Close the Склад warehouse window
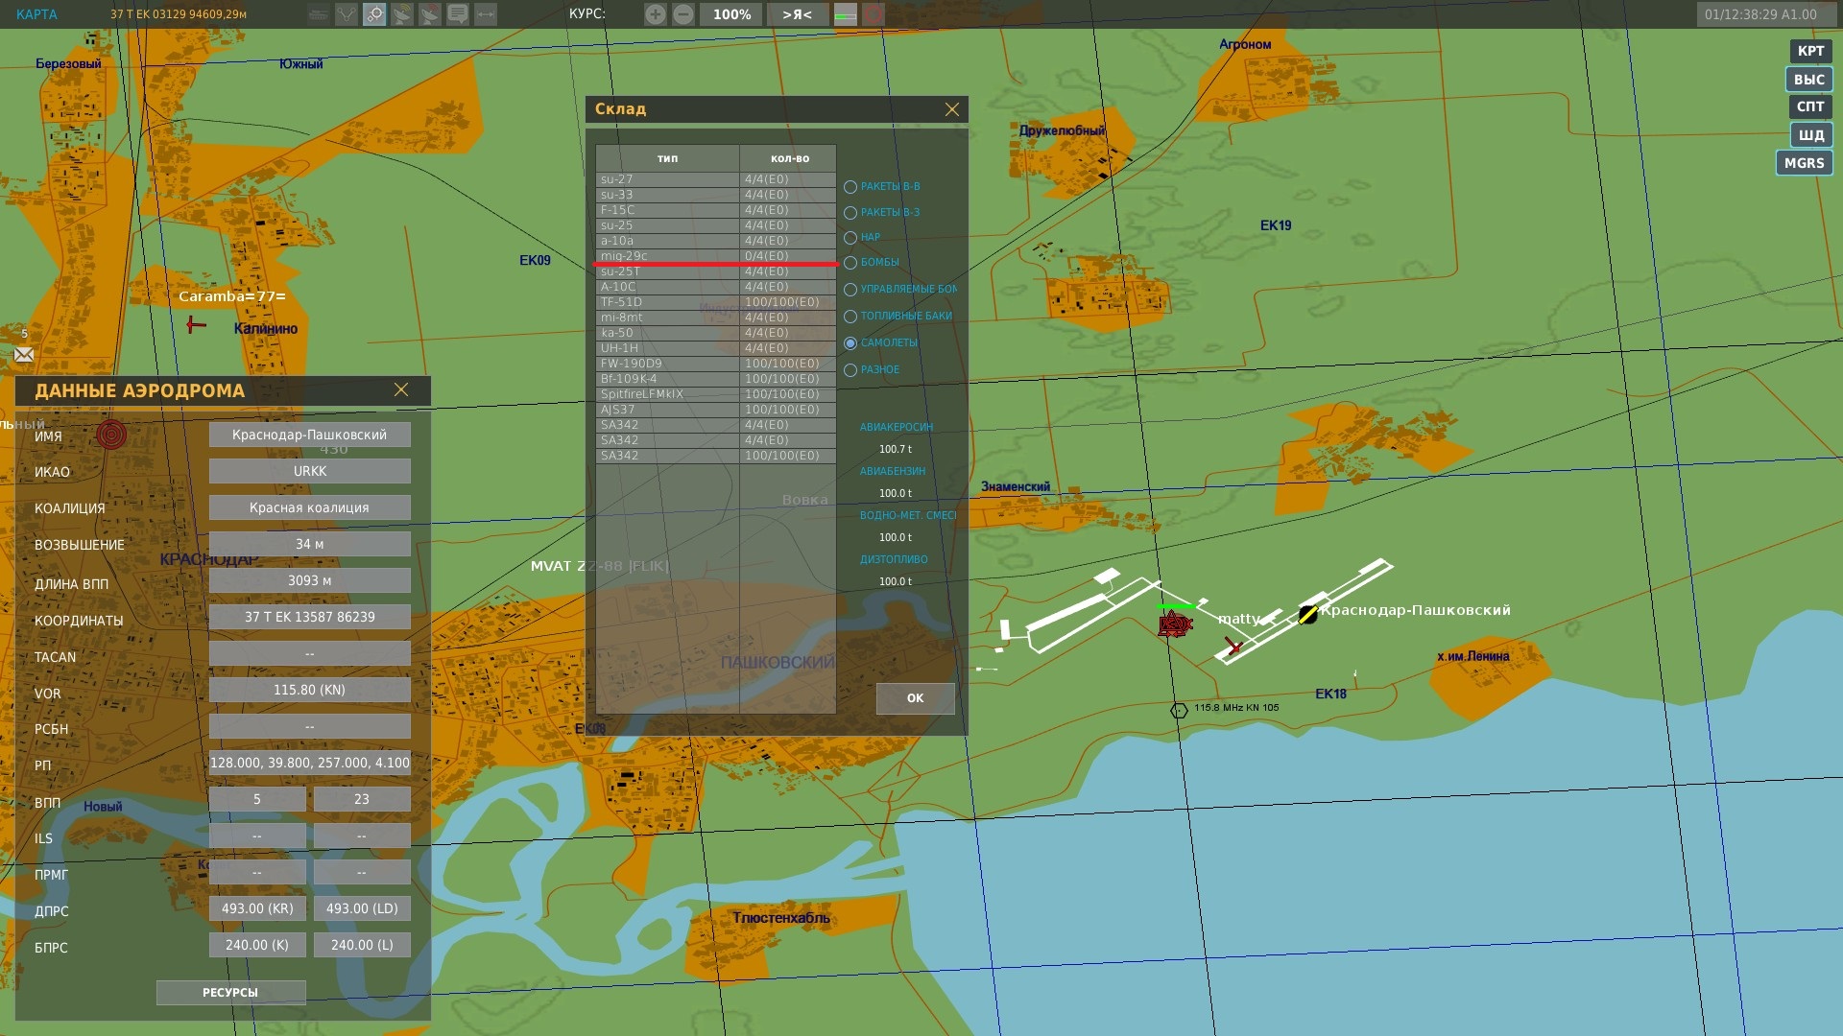The height and width of the screenshot is (1036, 1843). [x=952, y=109]
